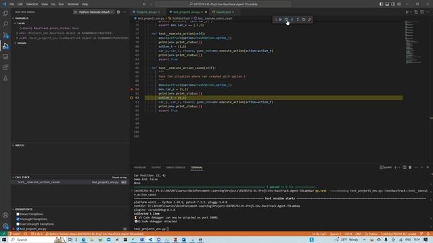Image resolution: width=433 pixels, height=243 pixels.
Task: Open Run and Debug more actions menu
Action: (x=124, y=12)
